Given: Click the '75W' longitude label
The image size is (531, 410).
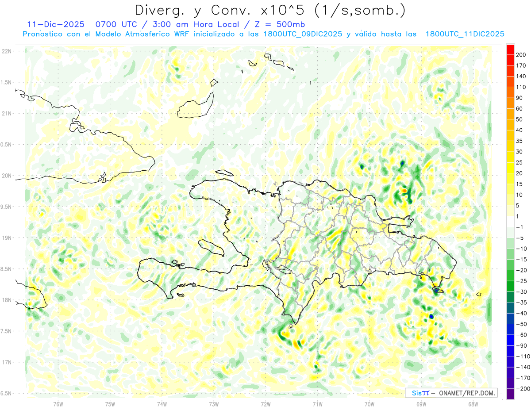Looking at the screenshot, I should (110, 404).
